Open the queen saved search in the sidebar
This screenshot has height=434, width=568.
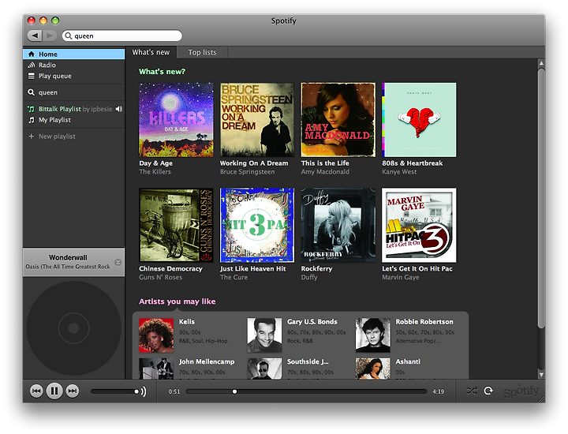coord(74,92)
